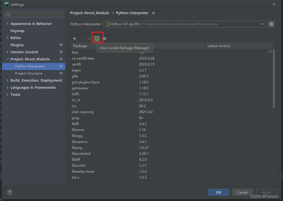Image resolution: width=283 pixels, height=201 pixels.
Task: Select the icu package row
Action: (172, 106)
